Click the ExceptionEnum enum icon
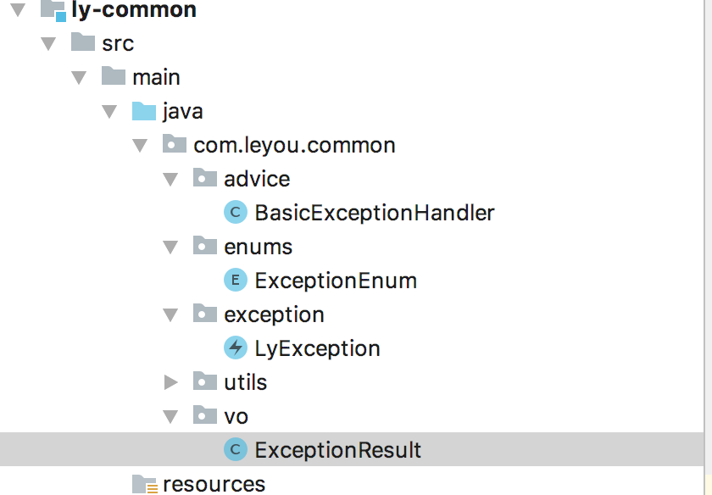This screenshot has width=712, height=495. point(235,281)
